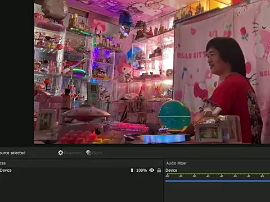Viewport: 270px width, 202px height.
Task: Click the battery icon in the Device row
Action: click(x=132, y=170)
